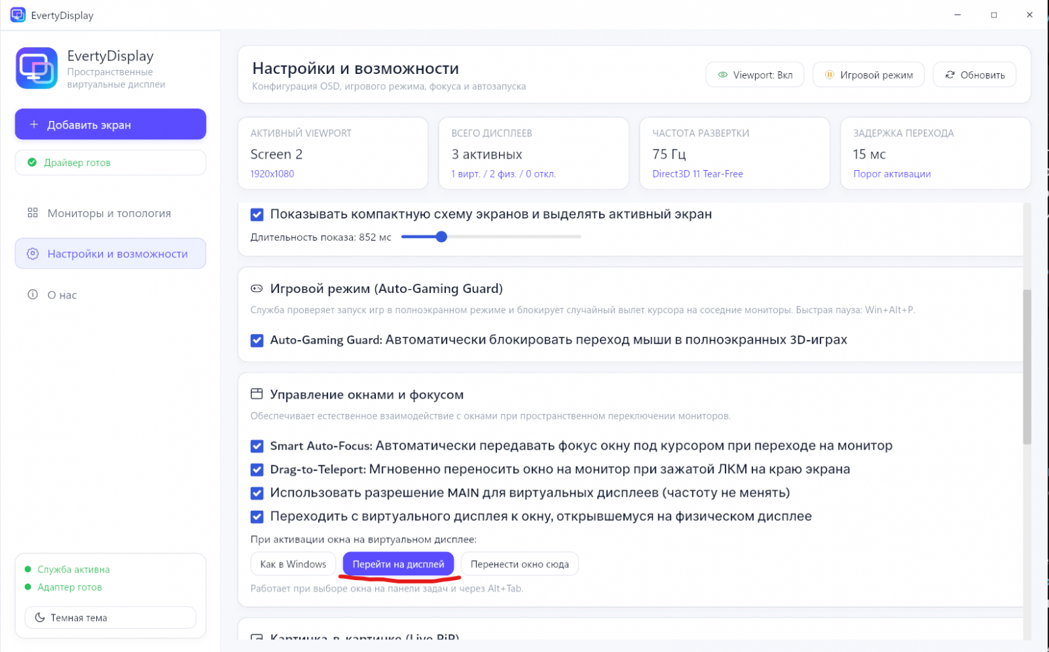Click the Драйвер готов status pill
The image size is (1049, 652).
point(110,162)
